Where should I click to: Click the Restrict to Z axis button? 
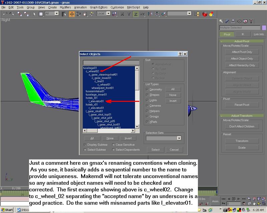pos(136,14)
